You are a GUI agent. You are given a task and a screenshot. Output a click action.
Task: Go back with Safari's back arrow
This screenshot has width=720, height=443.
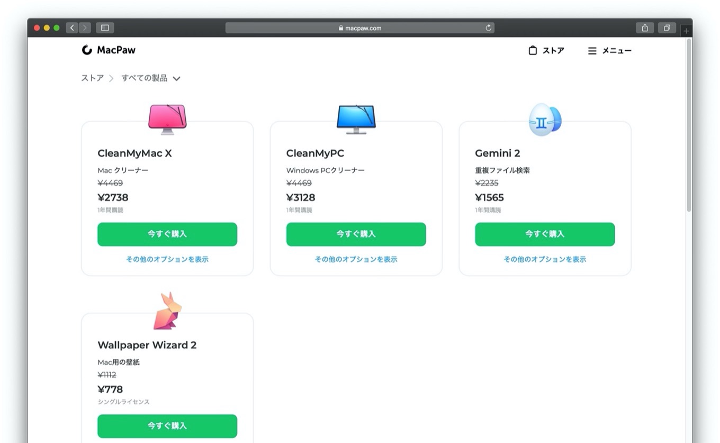tap(72, 28)
